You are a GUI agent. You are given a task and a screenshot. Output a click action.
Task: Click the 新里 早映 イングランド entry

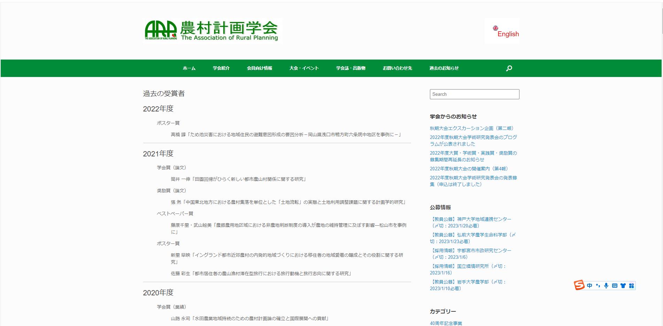point(287,258)
